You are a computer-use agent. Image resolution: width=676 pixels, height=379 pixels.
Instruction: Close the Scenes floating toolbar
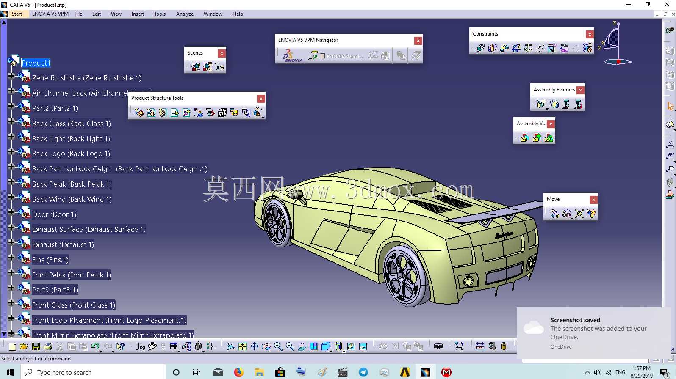point(222,53)
